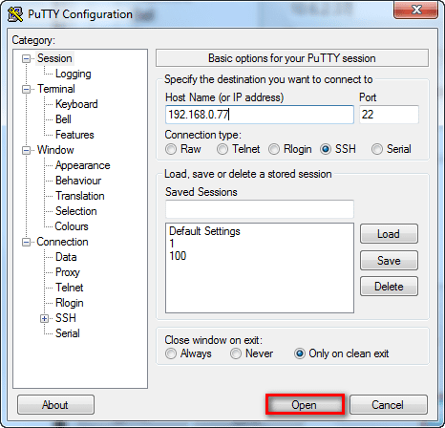Collapse the Terminal category

pyautogui.click(x=26, y=89)
